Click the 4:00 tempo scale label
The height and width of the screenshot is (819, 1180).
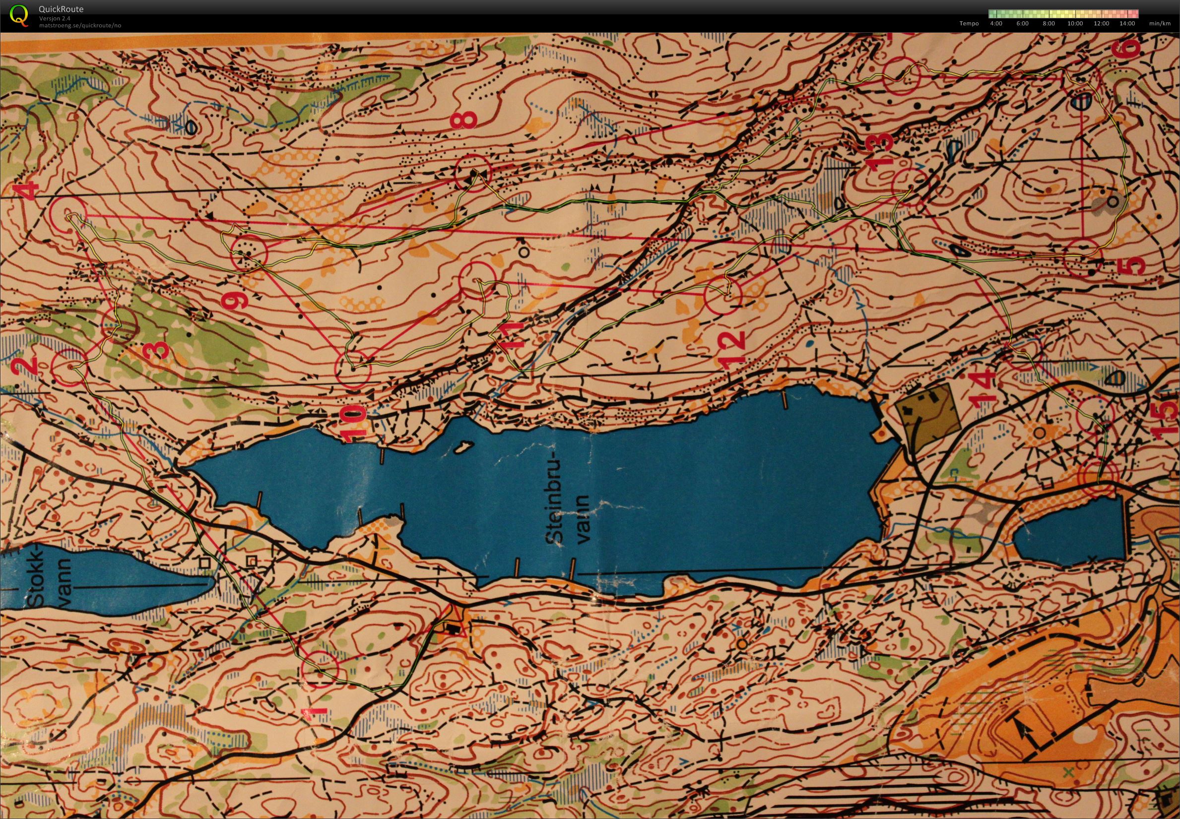[996, 24]
